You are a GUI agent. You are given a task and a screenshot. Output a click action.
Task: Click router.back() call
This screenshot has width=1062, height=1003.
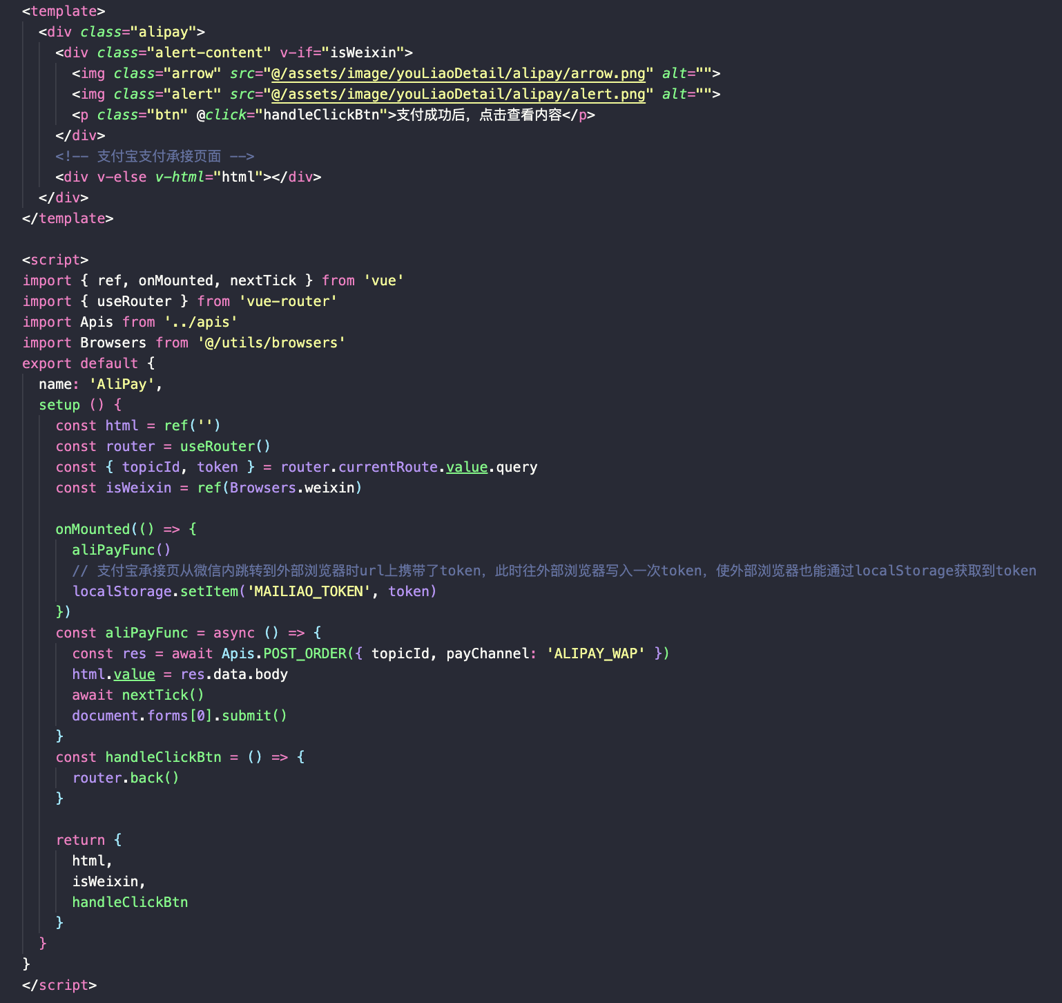pyautogui.click(x=126, y=778)
